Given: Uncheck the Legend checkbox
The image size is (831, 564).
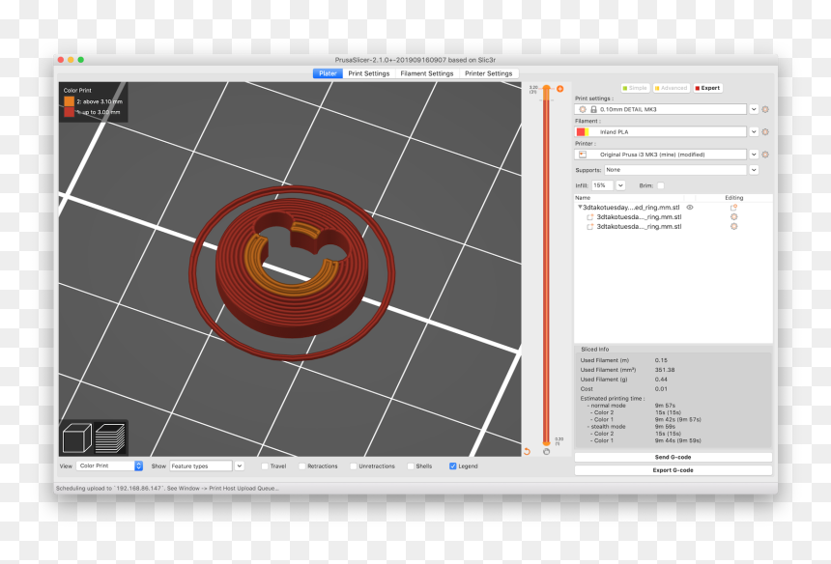Looking at the screenshot, I should (x=452, y=466).
